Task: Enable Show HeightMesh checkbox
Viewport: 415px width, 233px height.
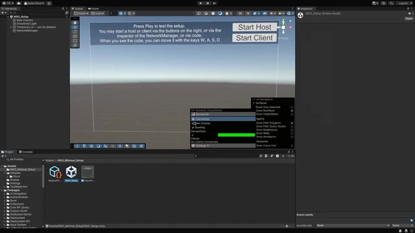Action: click(x=292, y=114)
